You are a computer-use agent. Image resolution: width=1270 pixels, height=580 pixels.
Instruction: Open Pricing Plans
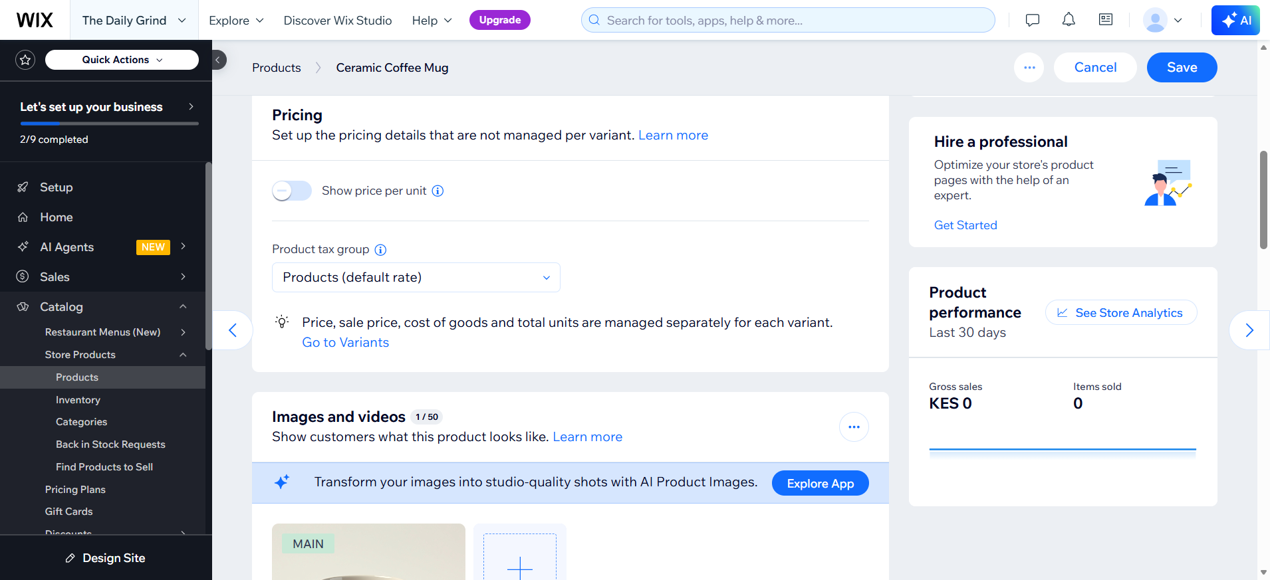point(75,490)
